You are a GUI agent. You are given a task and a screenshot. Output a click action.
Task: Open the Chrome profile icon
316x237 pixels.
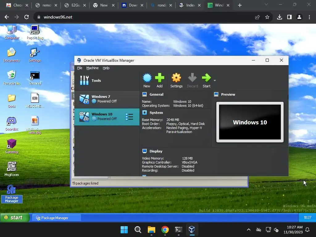[299, 17]
